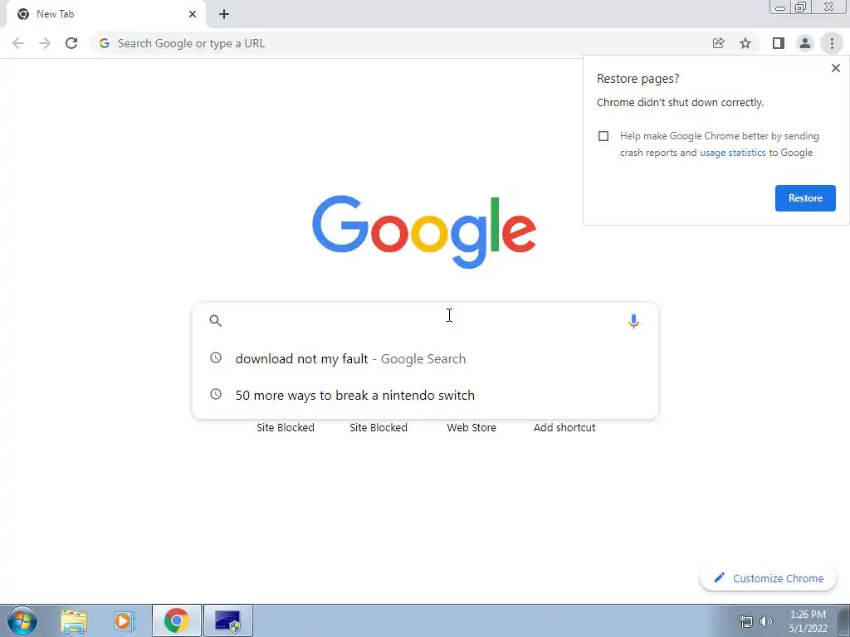
Task: Click the Chrome taskbar icon
Action: 176,620
